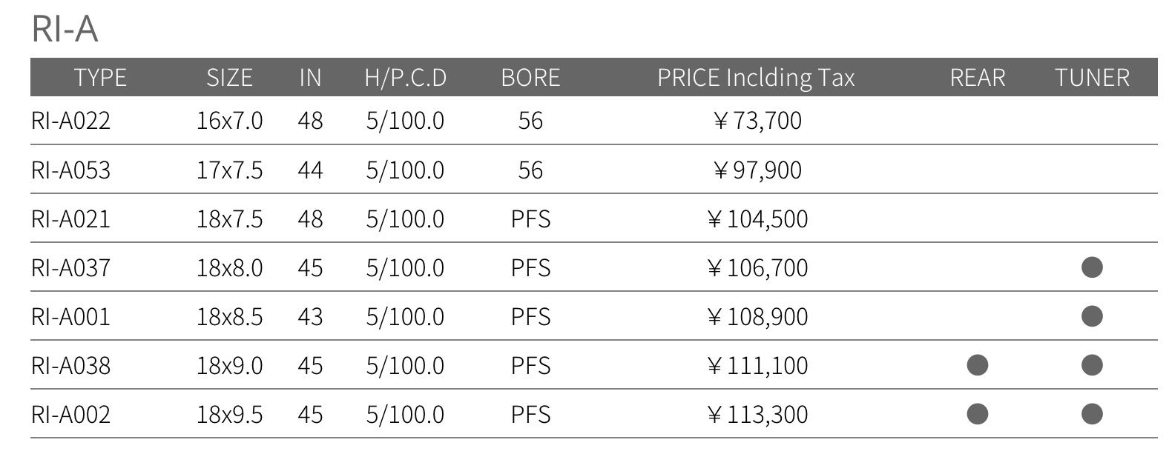The height and width of the screenshot is (454, 1169).
Task: Select the TYPE column header
Action: (100, 78)
